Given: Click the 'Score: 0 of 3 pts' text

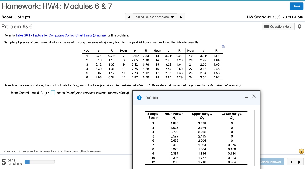Looking at the screenshot, I should (x=16, y=17).
